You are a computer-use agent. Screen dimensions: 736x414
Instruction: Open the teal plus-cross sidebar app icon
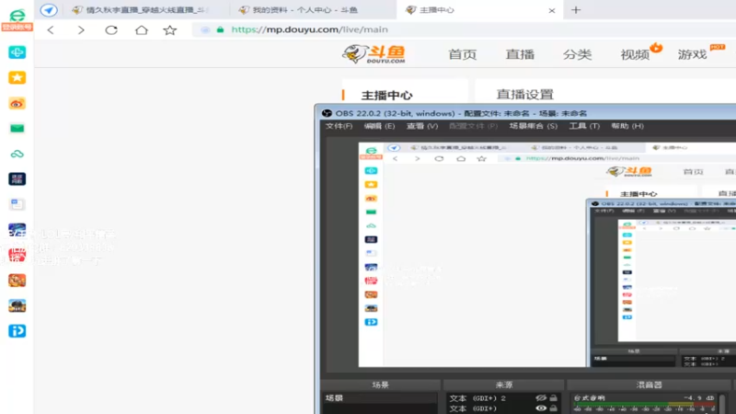point(17,52)
